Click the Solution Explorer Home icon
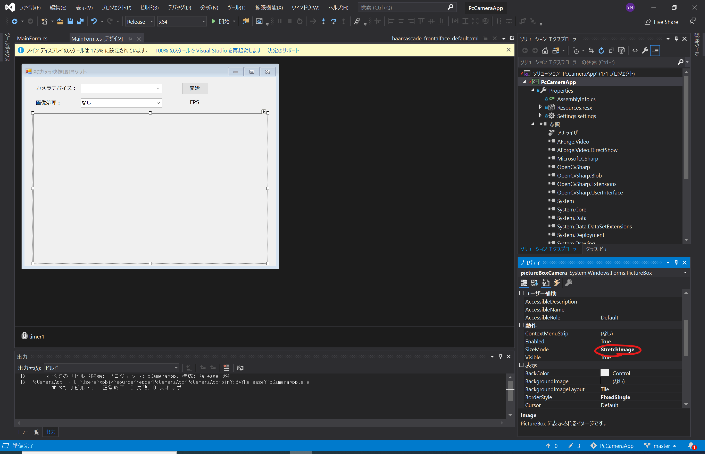 [x=545, y=51]
